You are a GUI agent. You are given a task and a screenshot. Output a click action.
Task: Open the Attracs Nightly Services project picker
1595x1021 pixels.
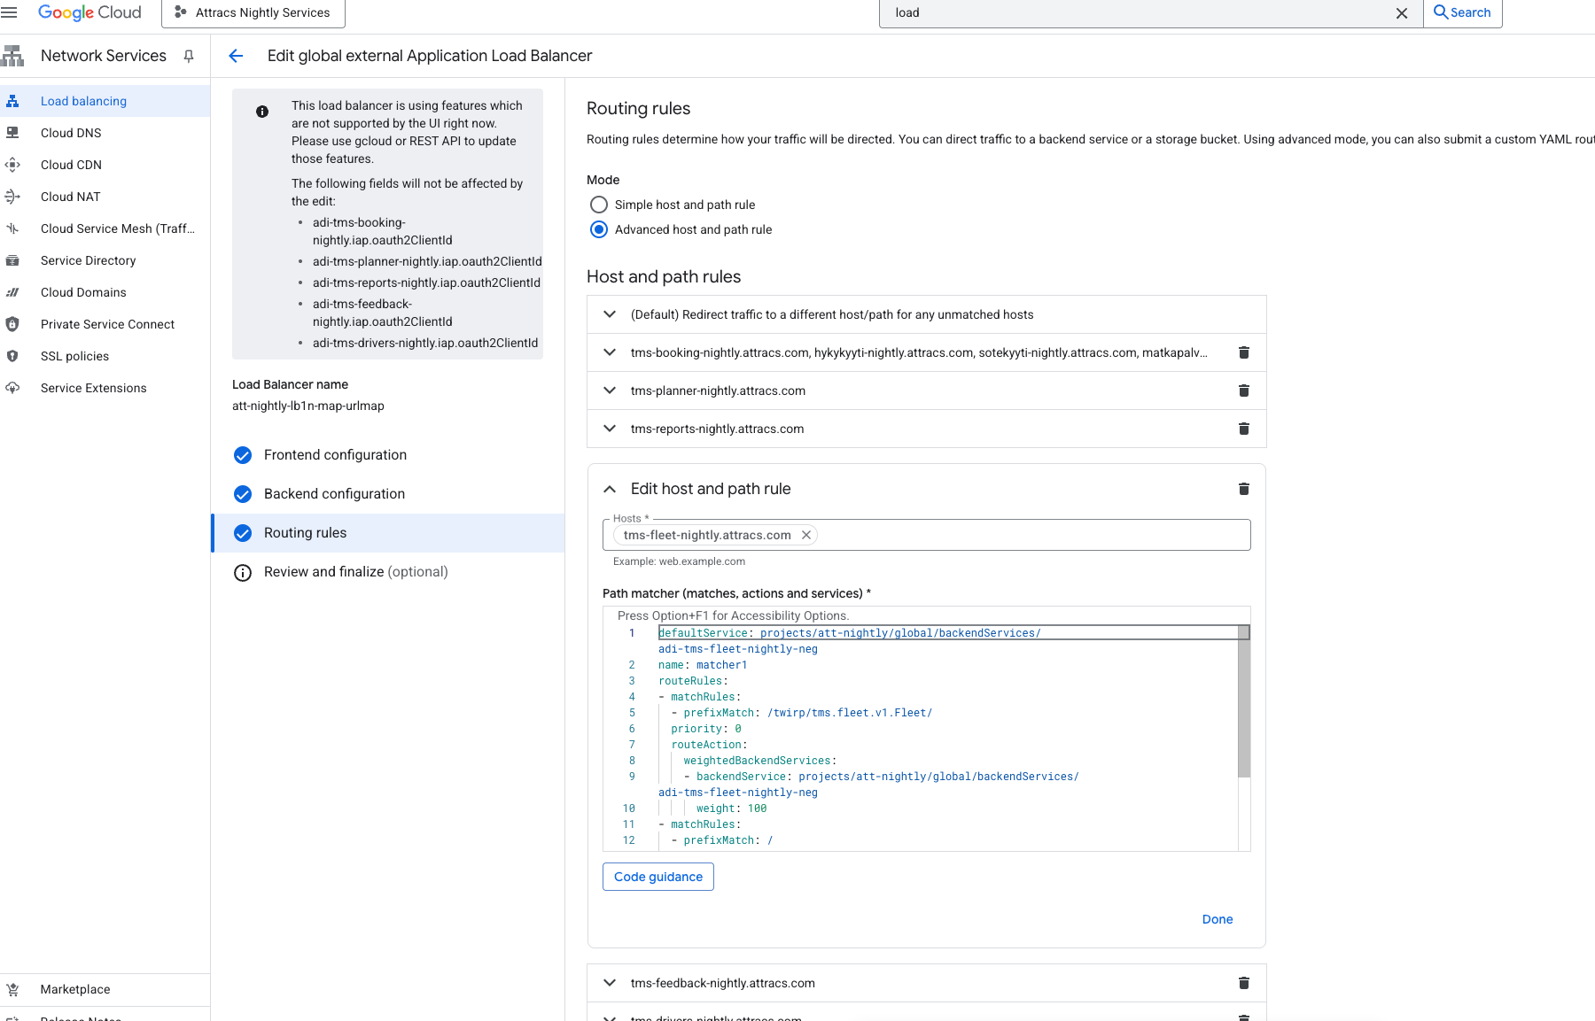(x=253, y=12)
